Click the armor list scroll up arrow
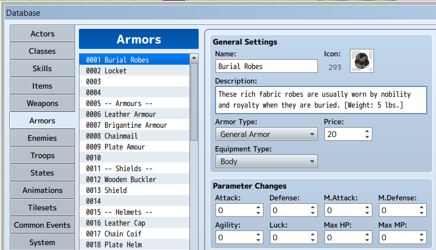Viewport: 436px width, 250px height. [194, 58]
